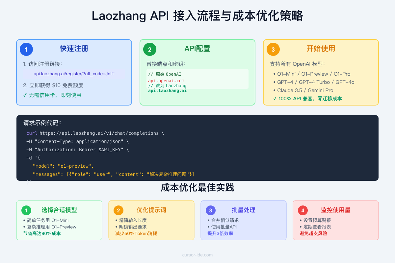This screenshot has width=395, height=263.
Task: Click the "messages" code line with 解决复杂推理问题
Action: [x=114, y=174]
